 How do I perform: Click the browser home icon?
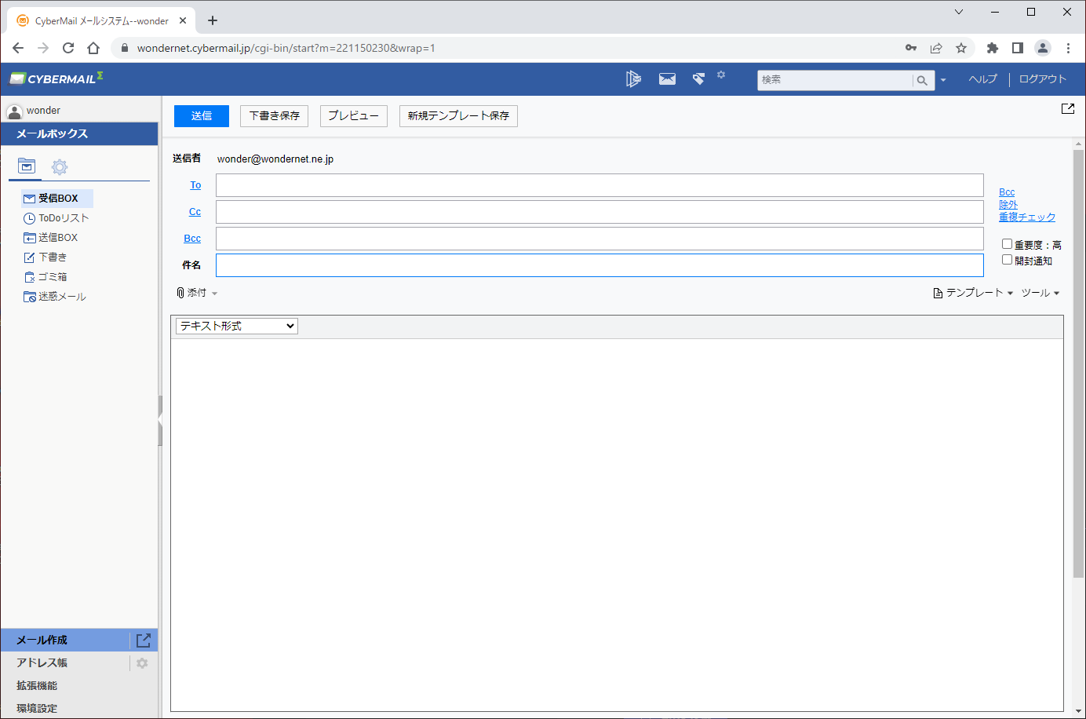pyautogui.click(x=93, y=48)
